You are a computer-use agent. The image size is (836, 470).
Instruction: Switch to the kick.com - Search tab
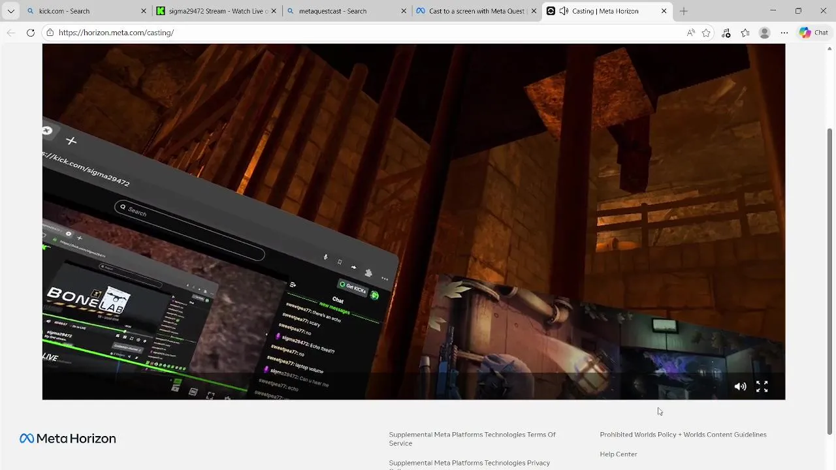click(86, 11)
